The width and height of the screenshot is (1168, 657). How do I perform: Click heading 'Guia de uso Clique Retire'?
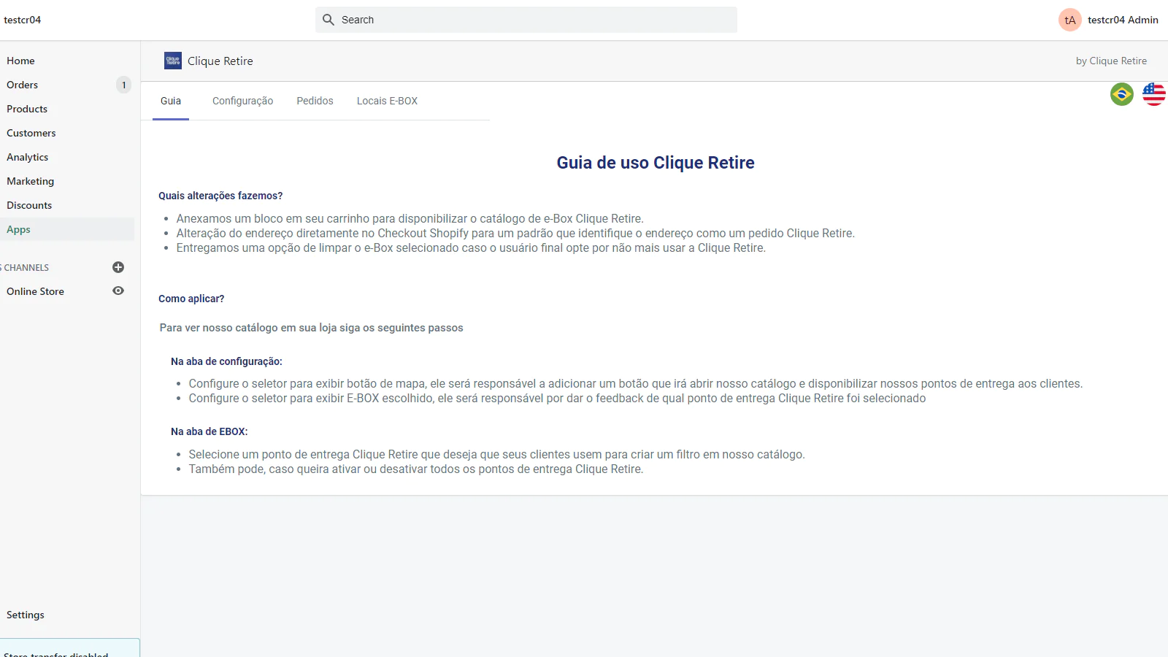656,163
